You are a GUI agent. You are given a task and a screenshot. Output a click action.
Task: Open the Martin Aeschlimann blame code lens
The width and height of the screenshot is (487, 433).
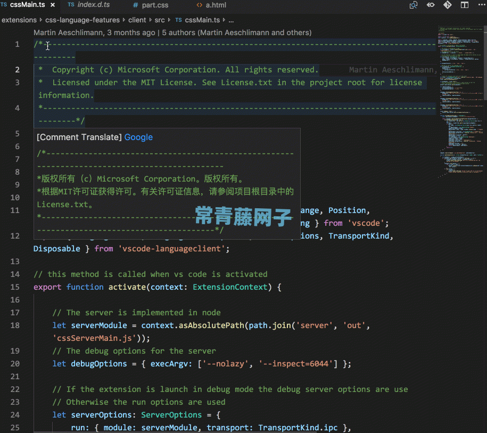[x=94, y=32]
